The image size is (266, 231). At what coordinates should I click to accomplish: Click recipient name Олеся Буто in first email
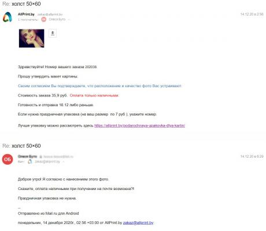[57, 20]
